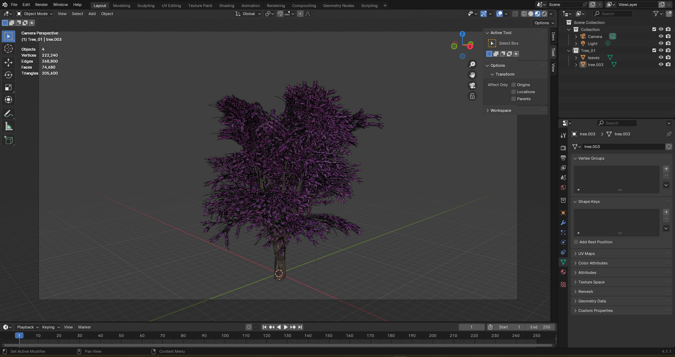Screen dimensions: 675x357
Task: Activate the Move tool
Action: pos(8,63)
